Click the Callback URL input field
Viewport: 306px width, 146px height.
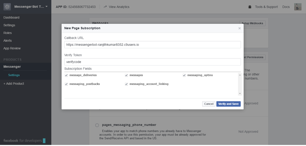pyautogui.click(x=152, y=45)
